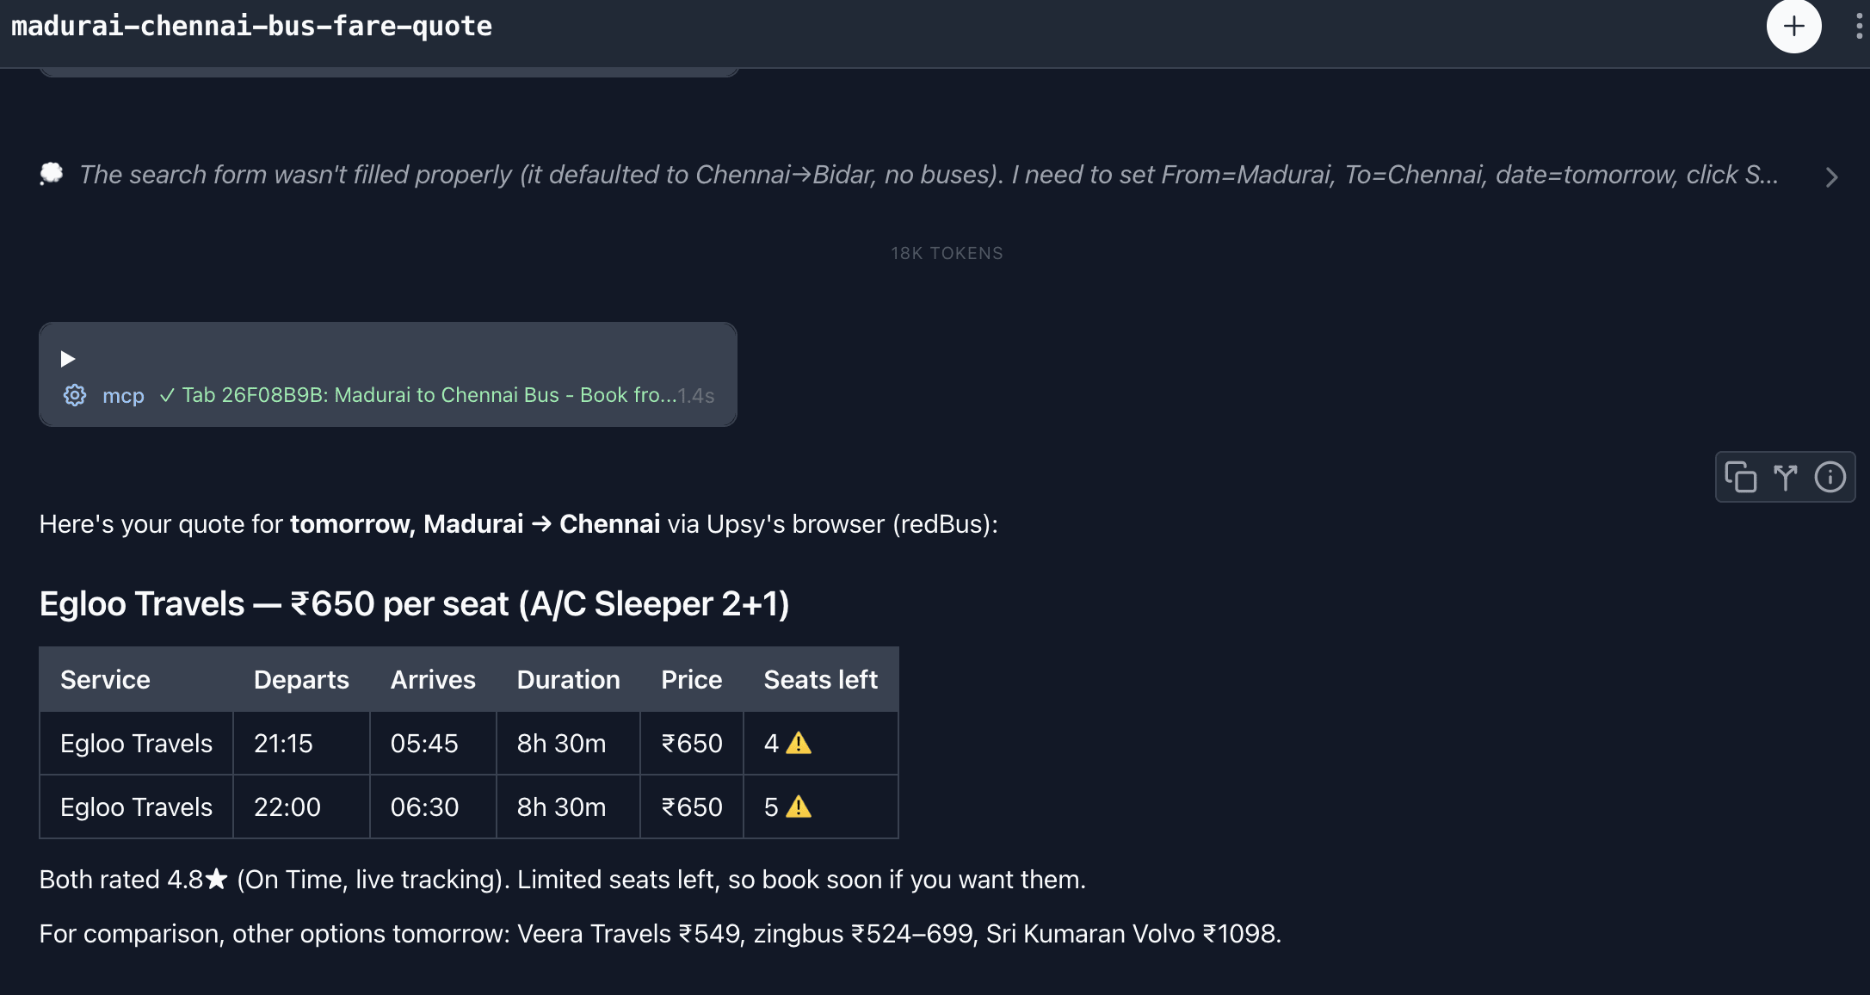Click the thought bubble icon
The width and height of the screenshot is (1870, 995).
[52, 174]
